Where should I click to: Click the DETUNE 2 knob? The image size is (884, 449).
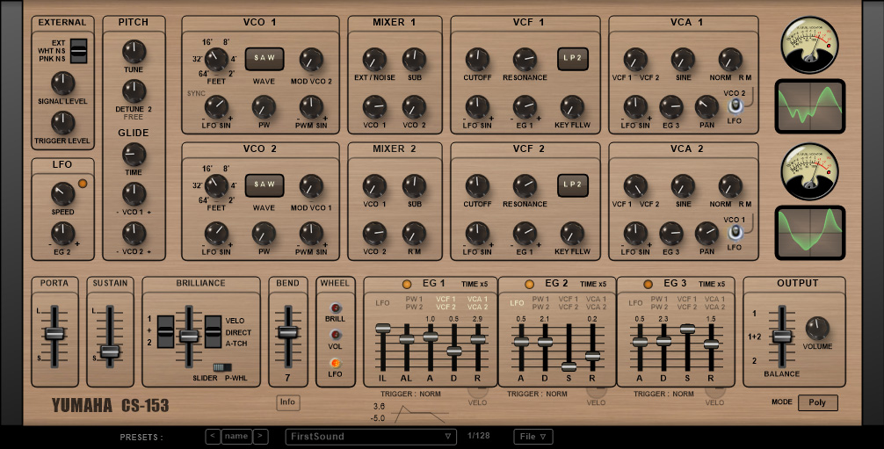[x=134, y=91]
